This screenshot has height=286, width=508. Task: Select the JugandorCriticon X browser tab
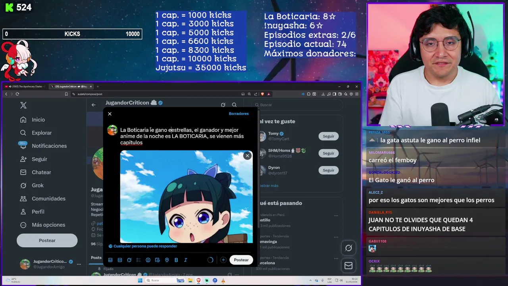(71, 87)
